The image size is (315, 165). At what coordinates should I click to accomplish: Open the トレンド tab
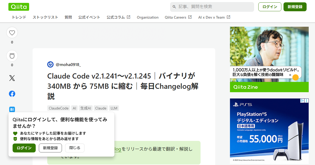tap(19, 17)
